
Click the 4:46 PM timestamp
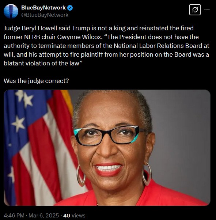[14, 215]
